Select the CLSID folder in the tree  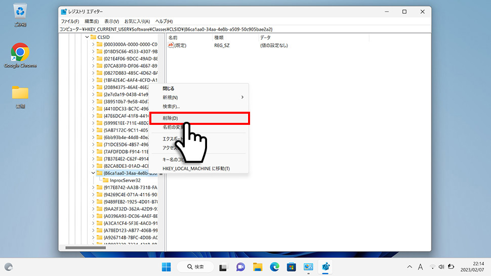point(104,37)
